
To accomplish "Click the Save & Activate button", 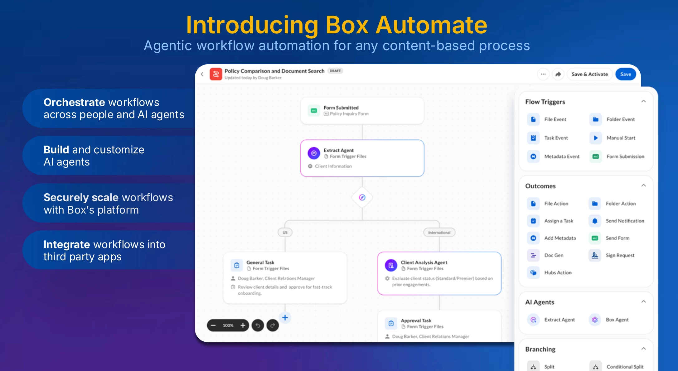I will [x=589, y=74].
